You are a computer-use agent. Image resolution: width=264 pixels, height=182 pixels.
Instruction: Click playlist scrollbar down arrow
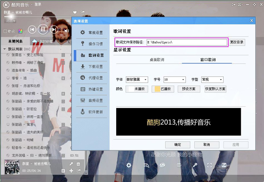[86, 173]
